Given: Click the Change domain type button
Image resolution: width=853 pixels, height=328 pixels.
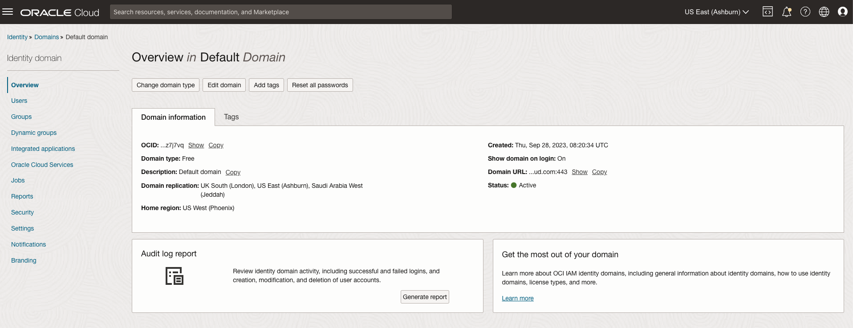Looking at the screenshot, I should [166, 85].
